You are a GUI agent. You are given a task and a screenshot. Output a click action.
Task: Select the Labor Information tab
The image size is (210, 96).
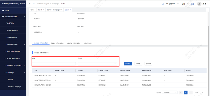tap(57, 43)
